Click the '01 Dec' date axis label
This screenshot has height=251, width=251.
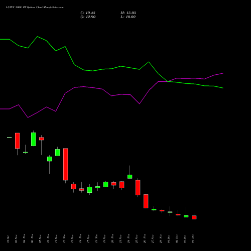click(x=169, y=239)
